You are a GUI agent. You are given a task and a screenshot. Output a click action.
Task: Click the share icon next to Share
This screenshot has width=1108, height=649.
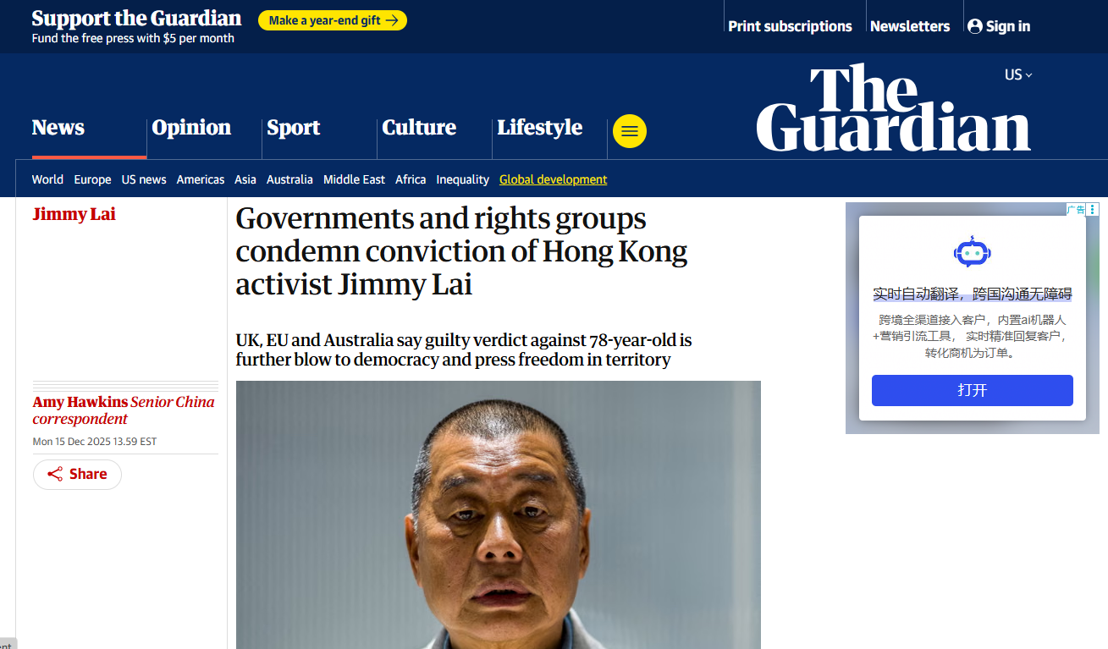point(55,474)
